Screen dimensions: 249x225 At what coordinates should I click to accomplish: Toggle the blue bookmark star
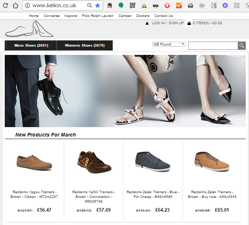[x=98, y=5]
